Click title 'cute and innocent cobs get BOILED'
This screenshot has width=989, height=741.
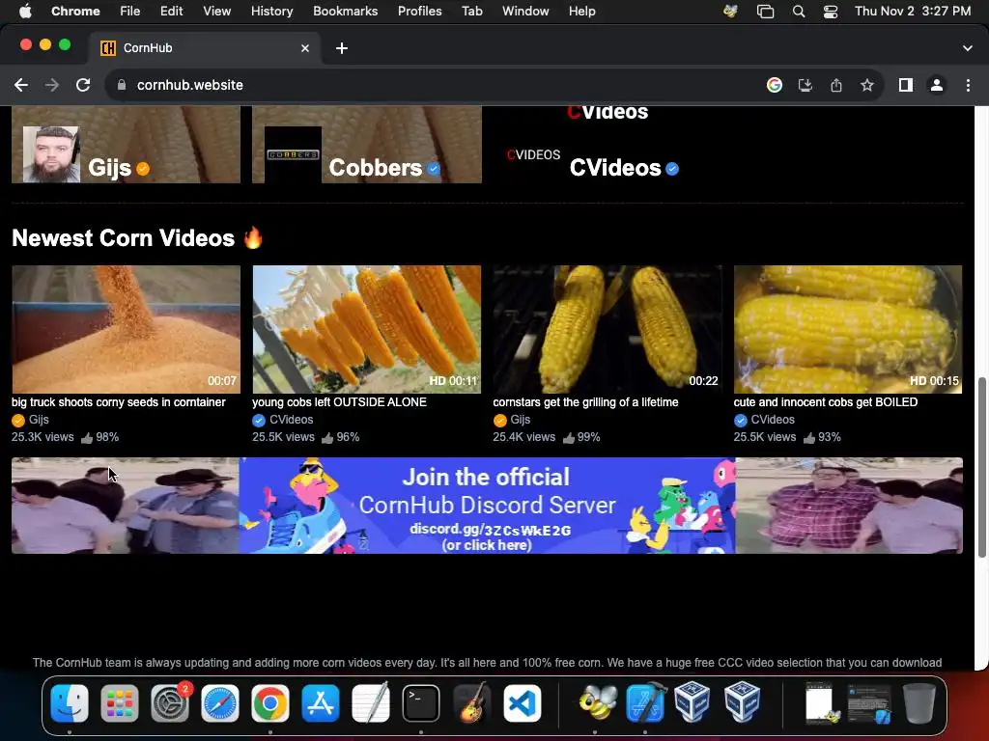click(826, 402)
